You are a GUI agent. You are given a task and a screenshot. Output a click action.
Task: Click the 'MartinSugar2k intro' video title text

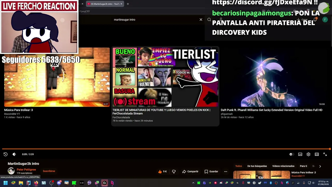click(x=23, y=164)
